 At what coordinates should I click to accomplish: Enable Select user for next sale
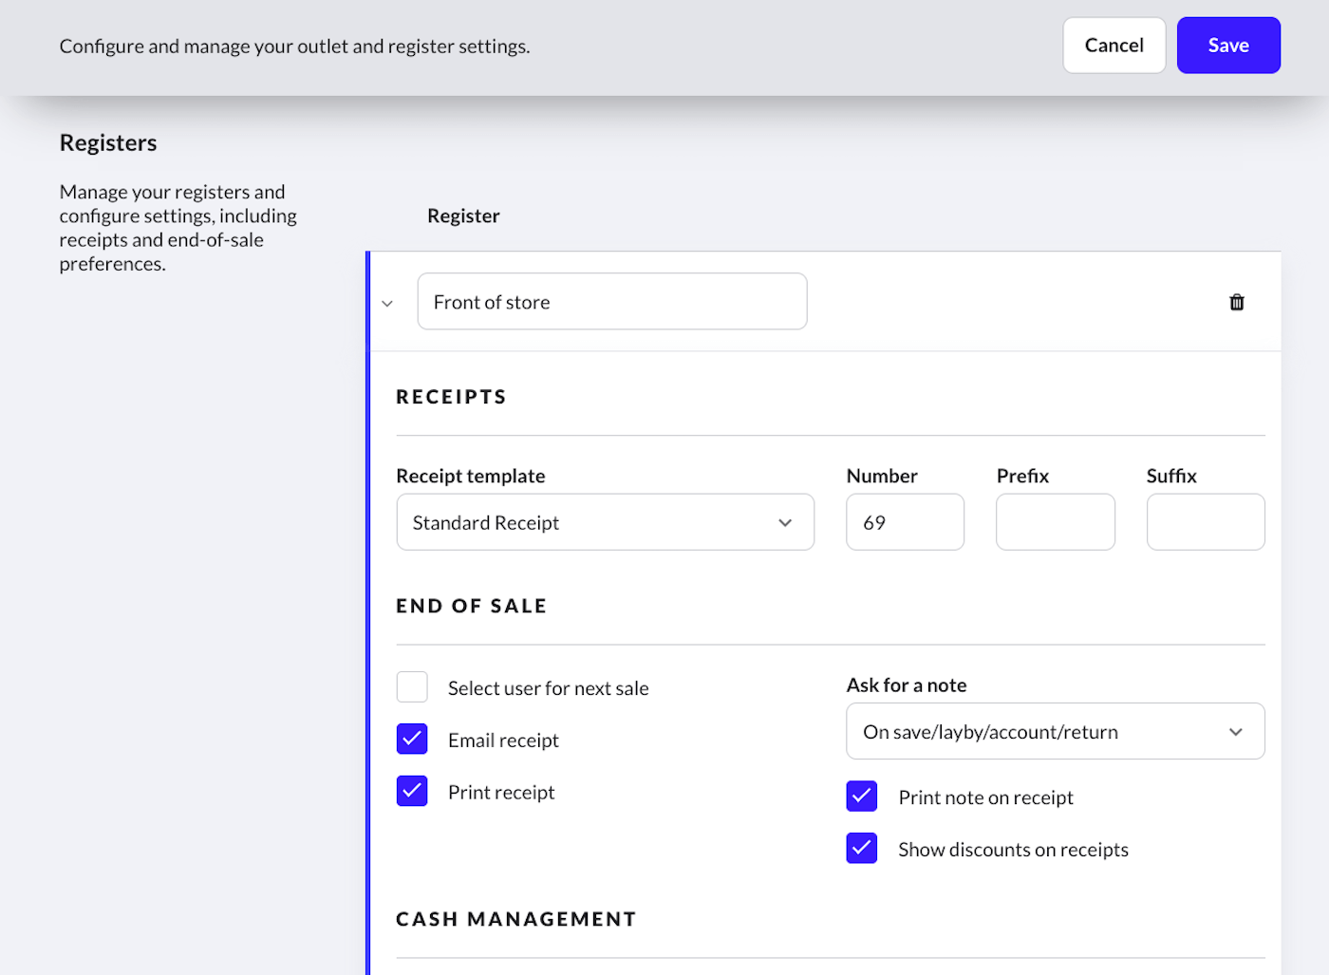click(x=412, y=686)
